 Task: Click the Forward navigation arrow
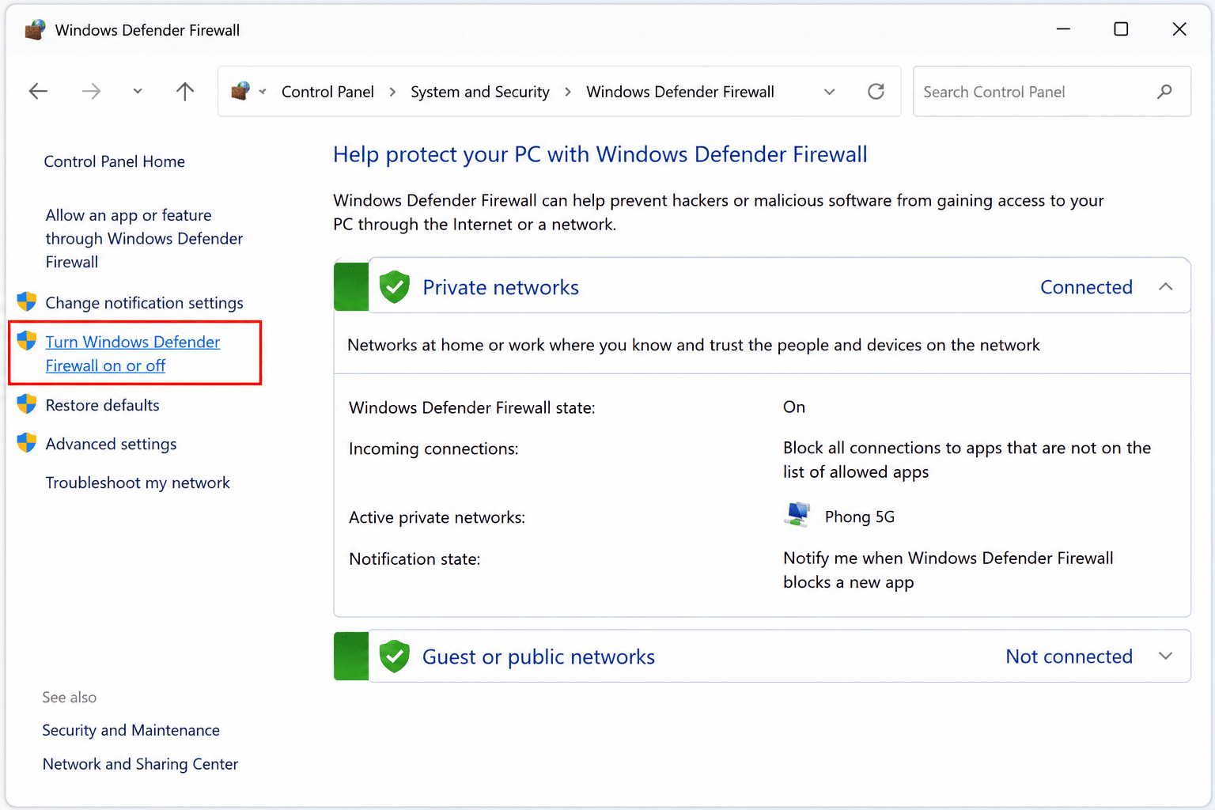click(91, 92)
